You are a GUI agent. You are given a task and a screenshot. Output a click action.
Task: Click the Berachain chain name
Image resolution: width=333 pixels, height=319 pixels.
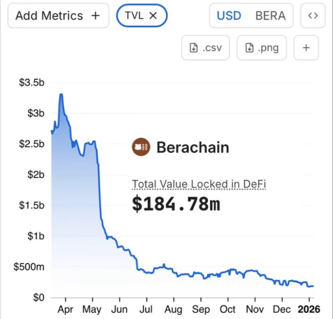(x=193, y=147)
